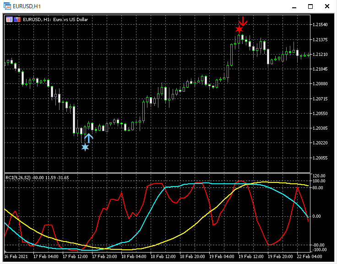
Task: Click the 1.20880 price level
Action: tap(320, 84)
